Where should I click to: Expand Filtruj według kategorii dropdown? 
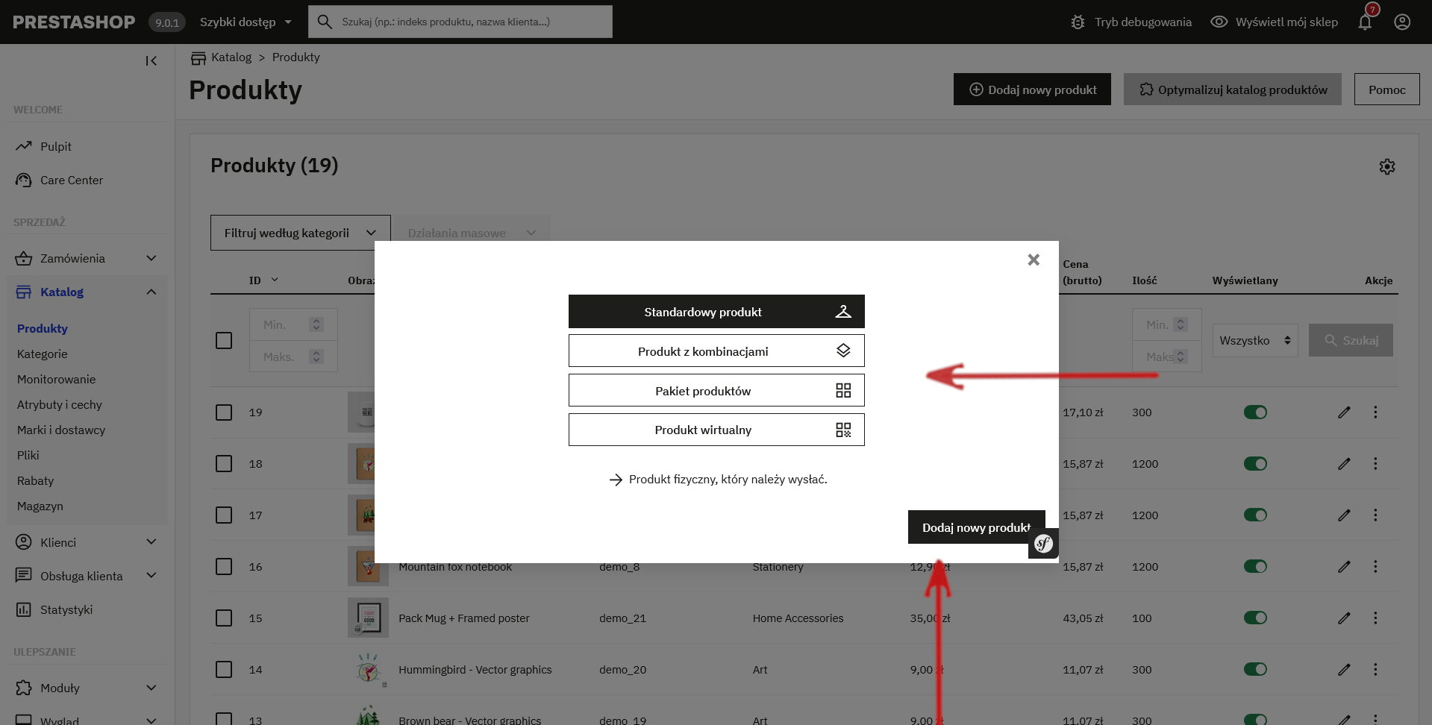300,233
